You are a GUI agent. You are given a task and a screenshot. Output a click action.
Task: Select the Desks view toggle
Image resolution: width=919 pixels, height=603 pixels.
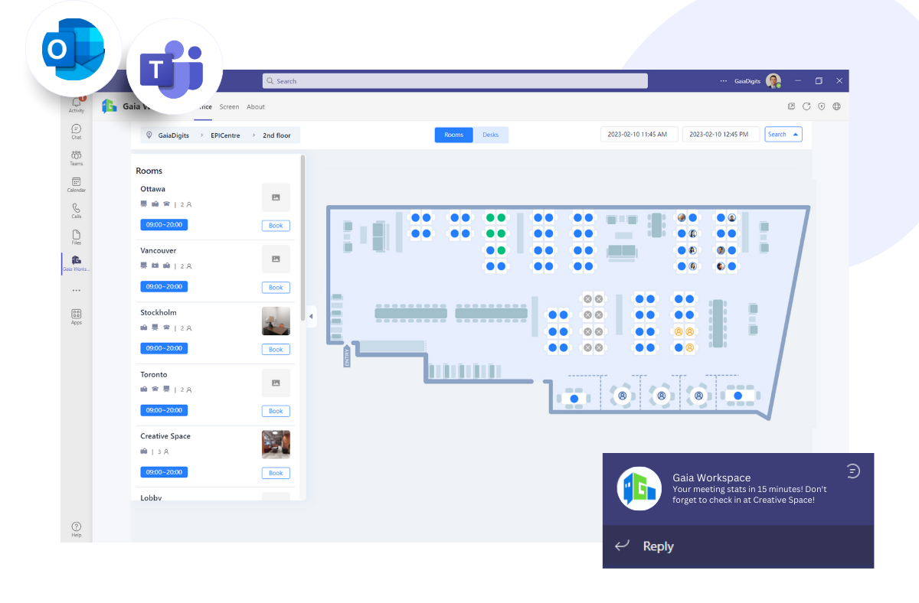click(491, 135)
